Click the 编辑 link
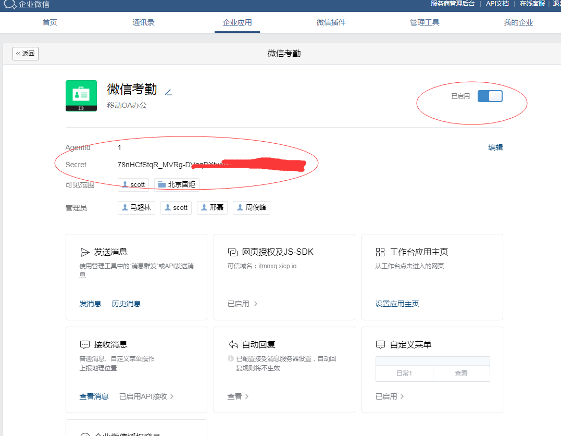The height and width of the screenshot is (436, 561). [x=495, y=147]
